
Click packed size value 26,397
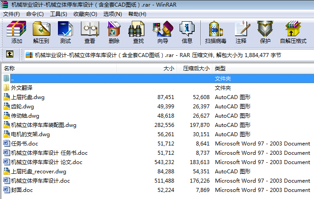201,106
